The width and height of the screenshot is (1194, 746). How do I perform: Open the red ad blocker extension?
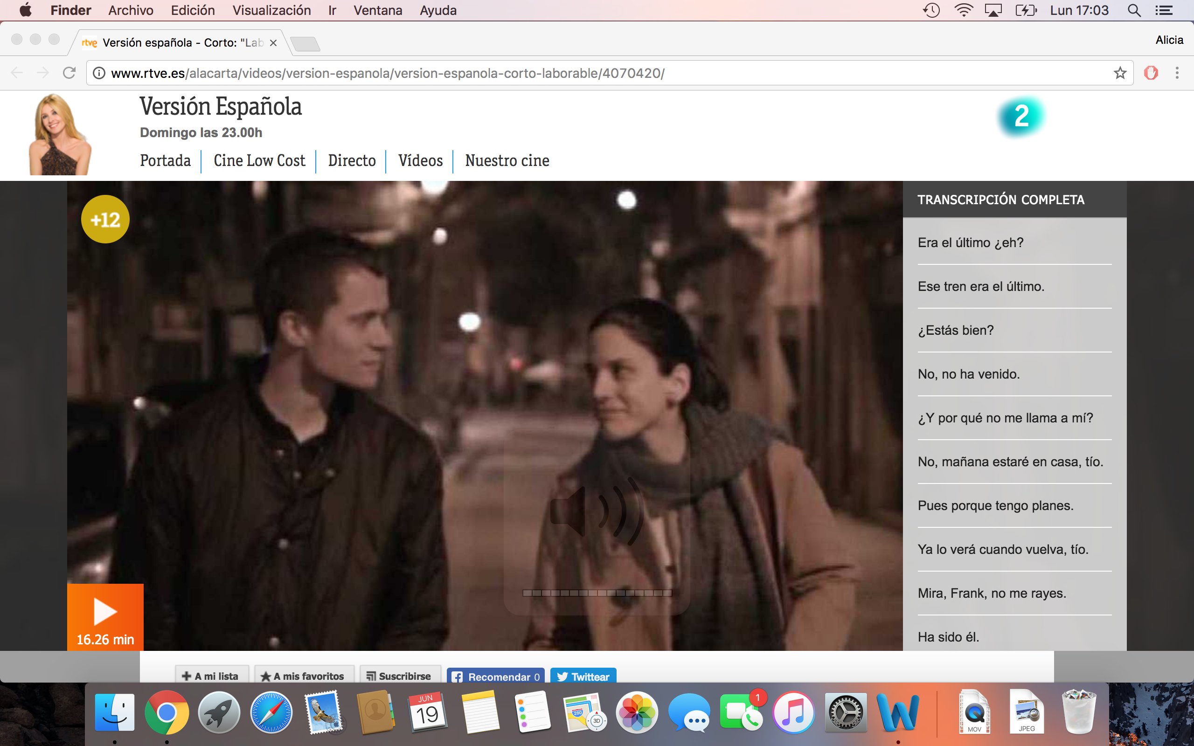[x=1151, y=73]
